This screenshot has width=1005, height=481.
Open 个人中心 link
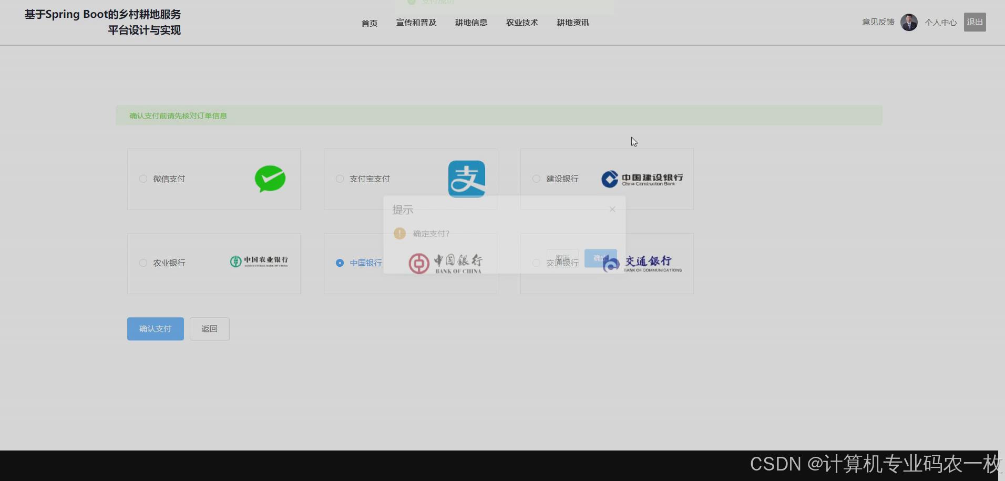pyautogui.click(x=941, y=23)
